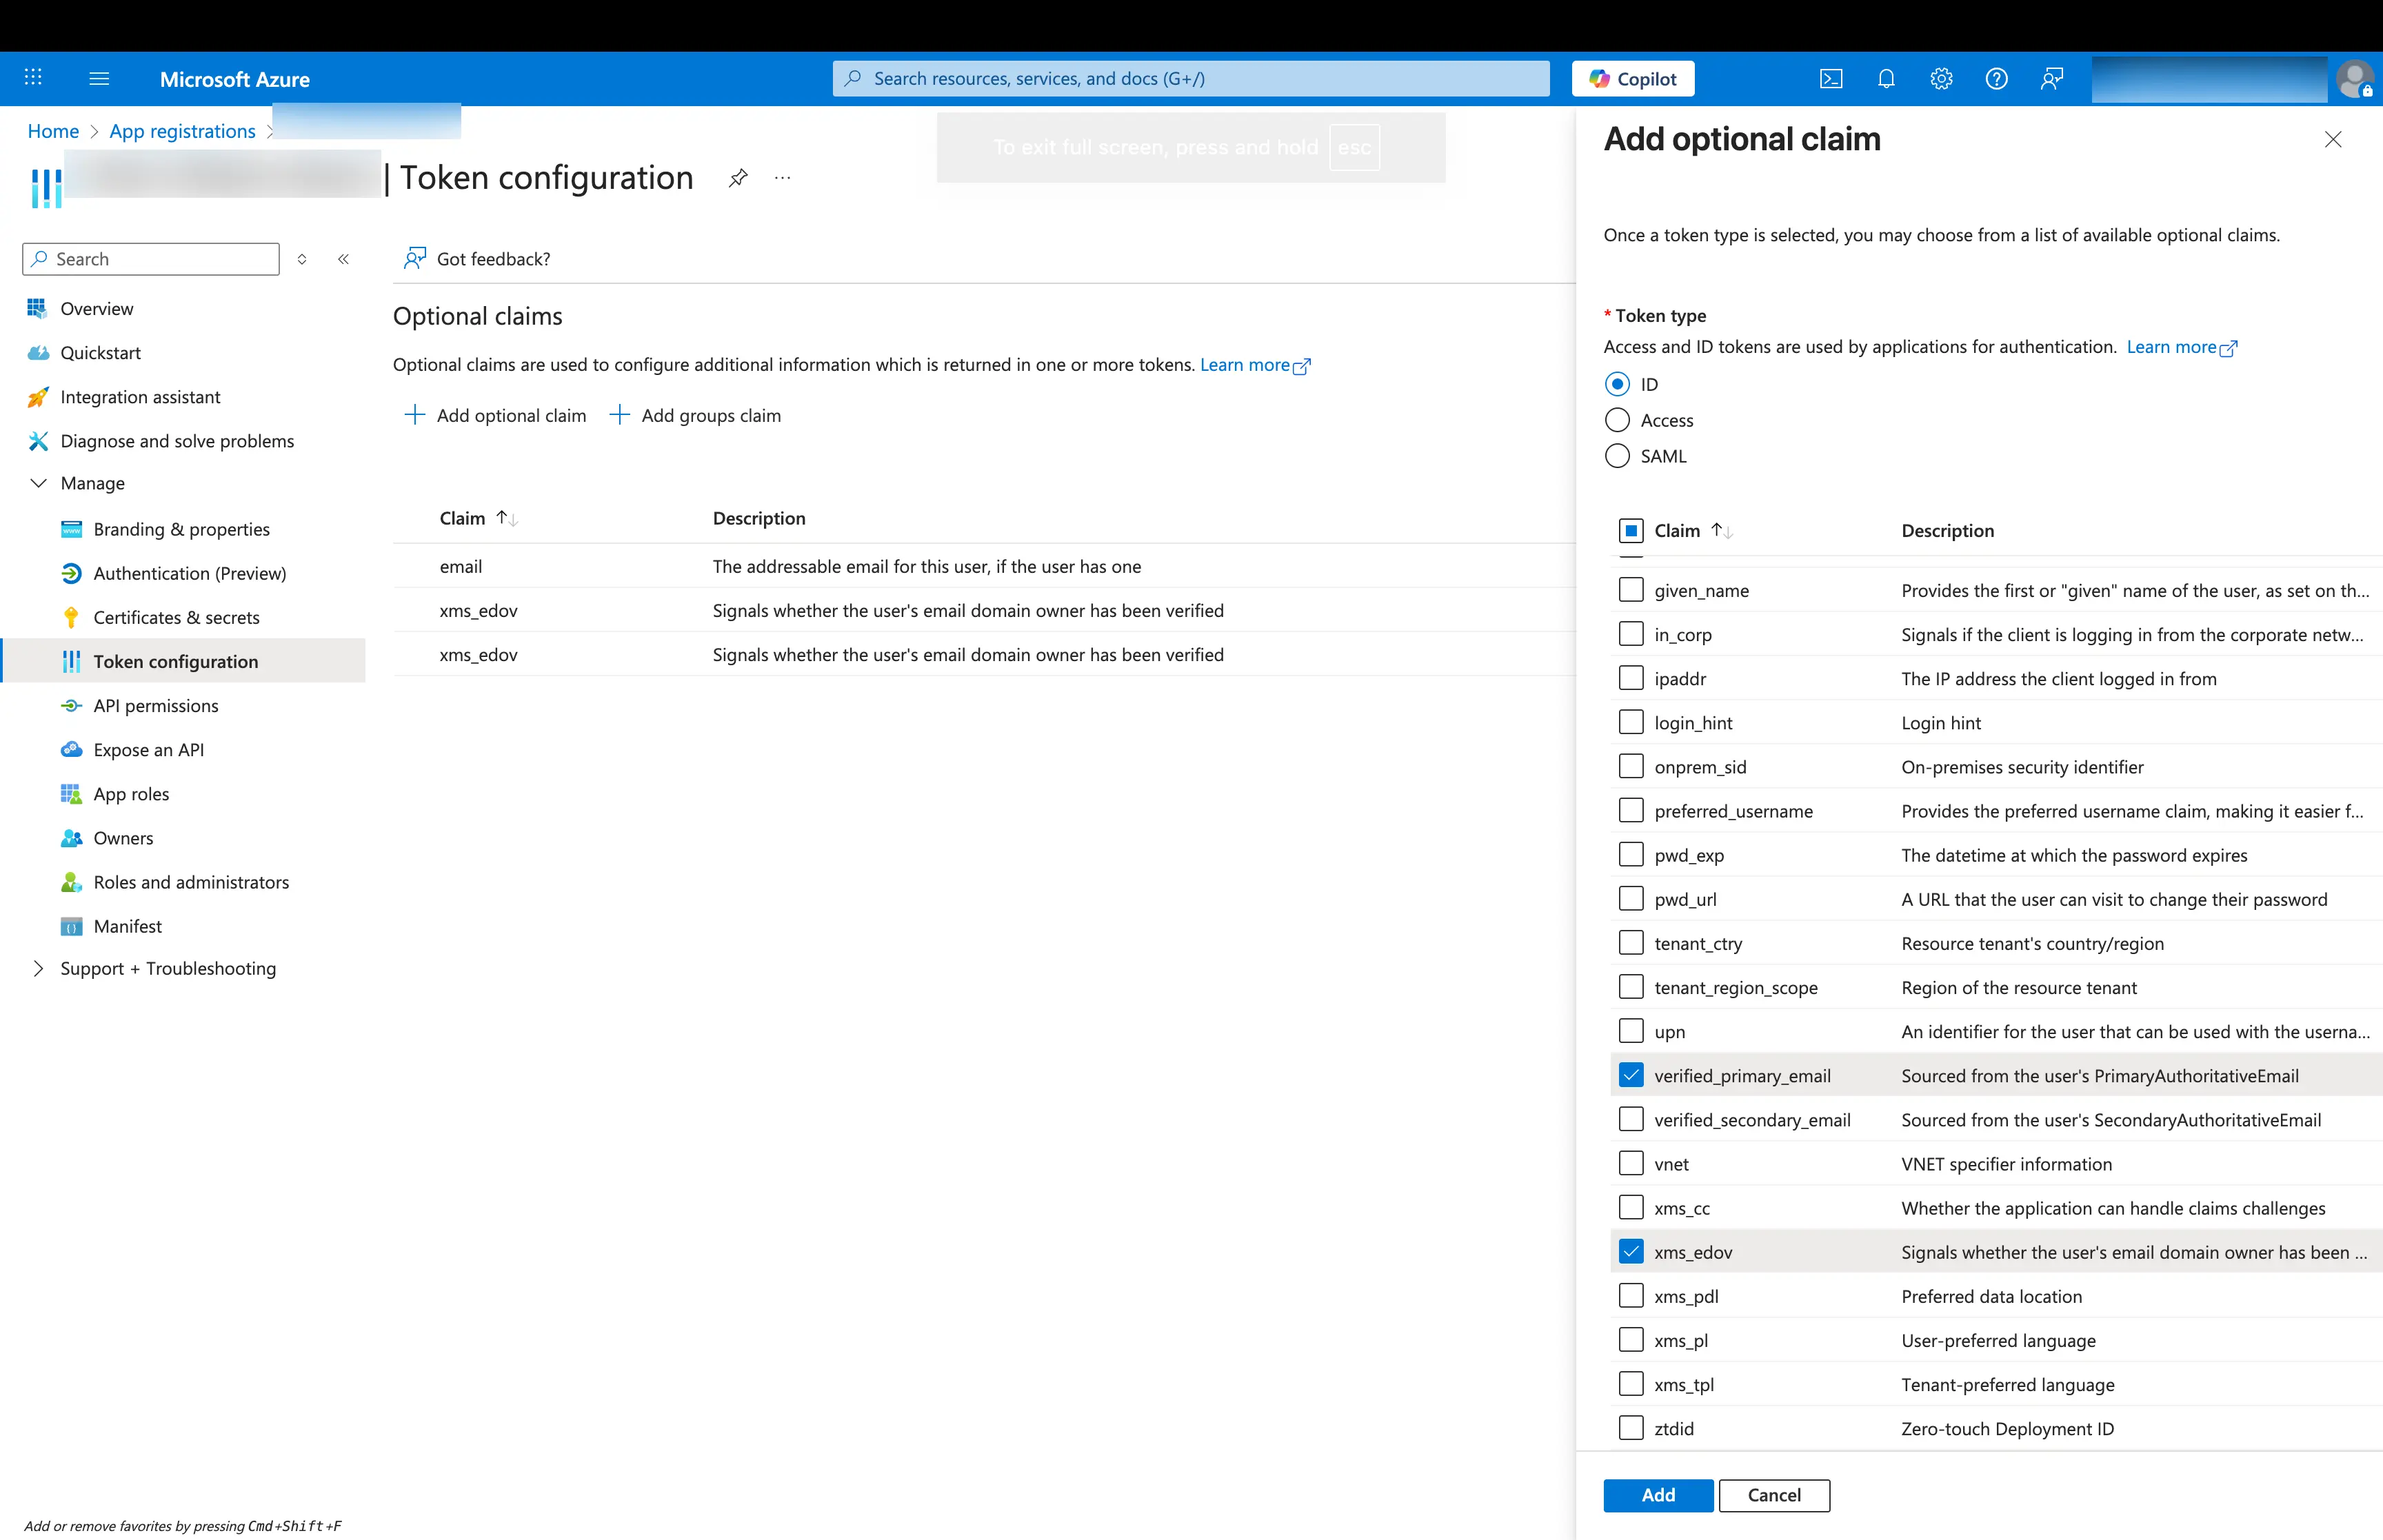Collapse the Manage section chevron
Viewport: 2383px width, 1540px height.
pyautogui.click(x=38, y=483)
